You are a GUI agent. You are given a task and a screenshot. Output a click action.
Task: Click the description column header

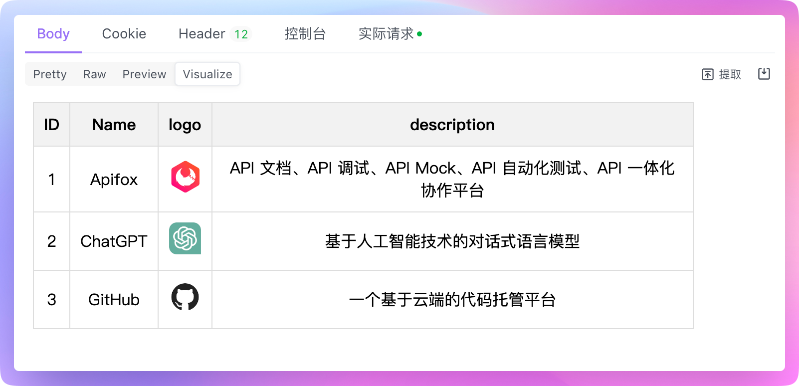(x=452, y=125)
